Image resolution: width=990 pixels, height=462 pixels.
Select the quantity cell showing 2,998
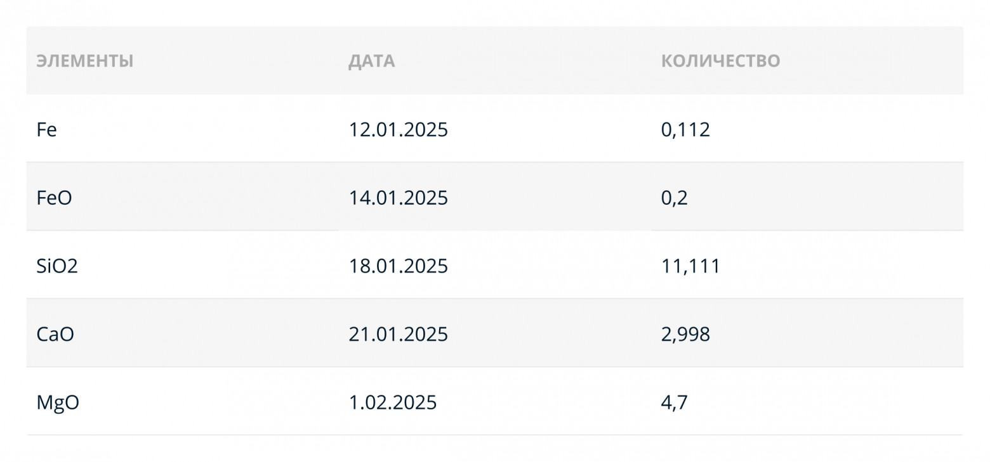coord(685,334)
